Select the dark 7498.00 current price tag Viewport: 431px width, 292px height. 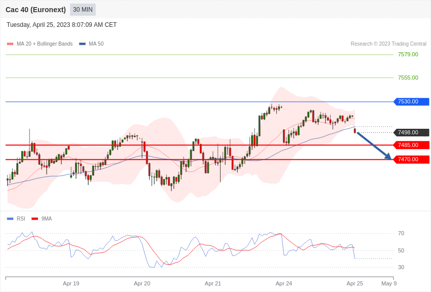click(411, 133)
